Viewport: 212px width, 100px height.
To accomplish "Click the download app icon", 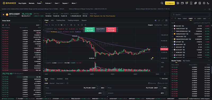I will pyautogui.click(x=191, y=3).
